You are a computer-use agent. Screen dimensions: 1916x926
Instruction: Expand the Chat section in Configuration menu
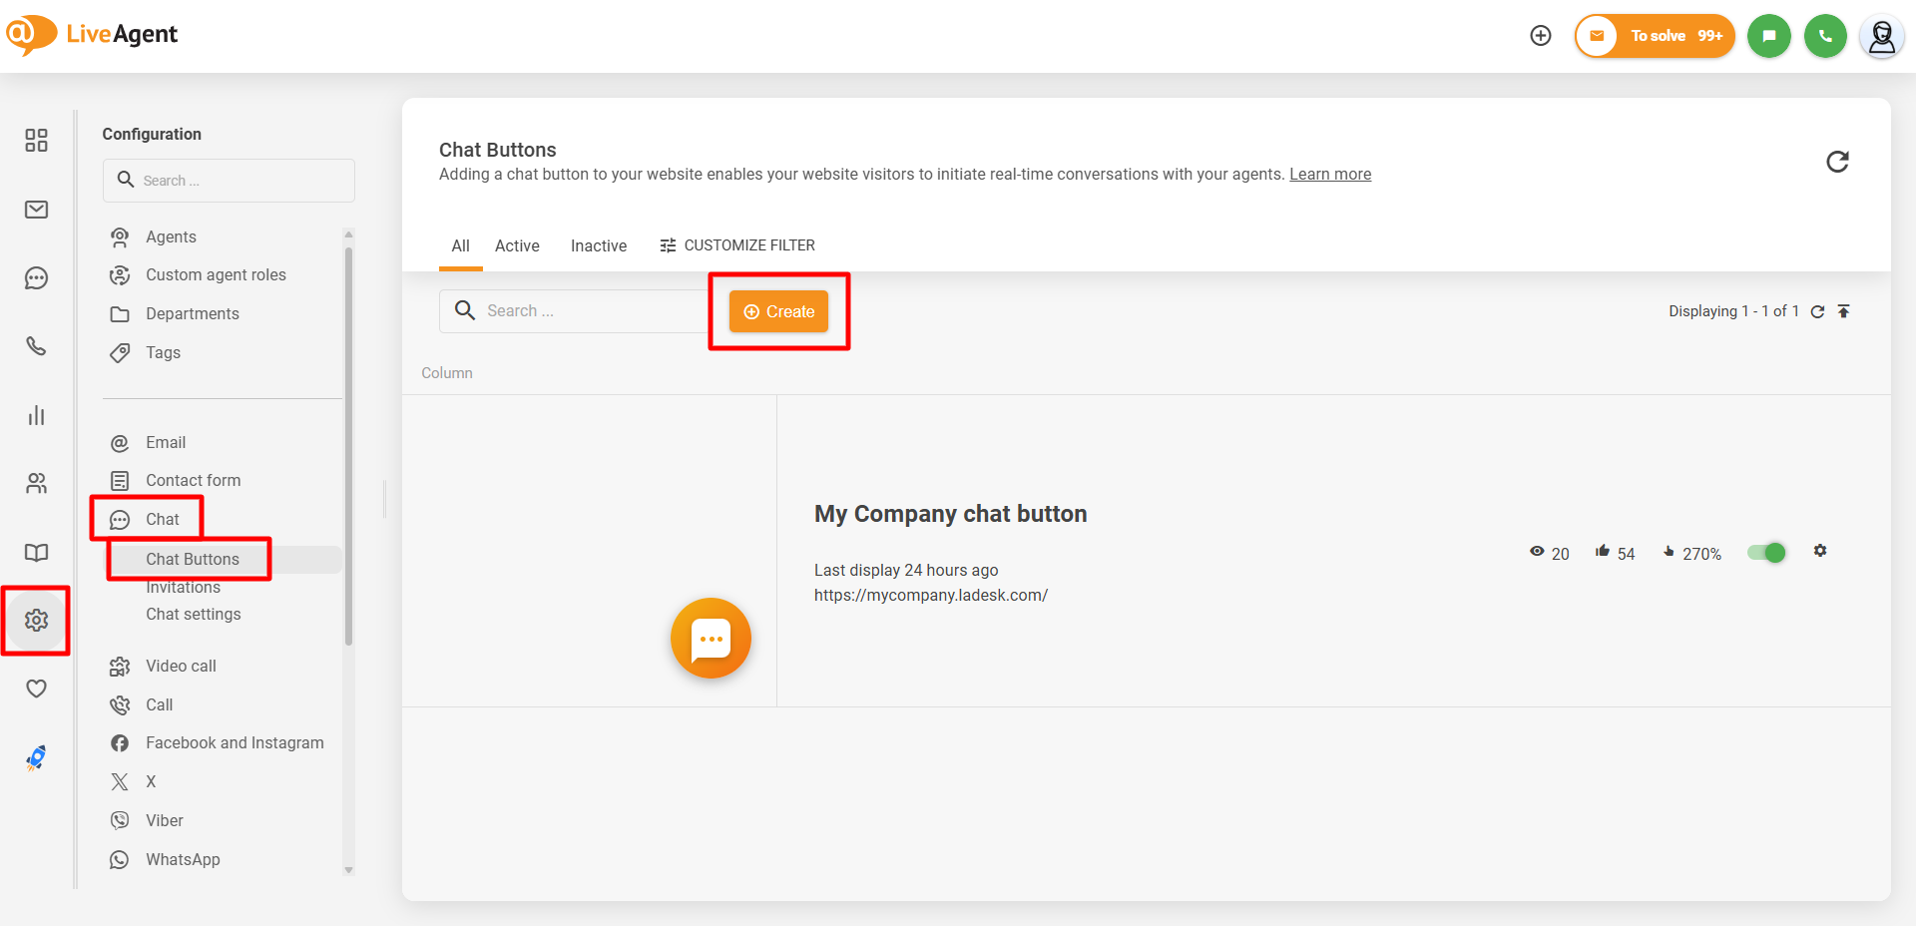tap(163, 520)
